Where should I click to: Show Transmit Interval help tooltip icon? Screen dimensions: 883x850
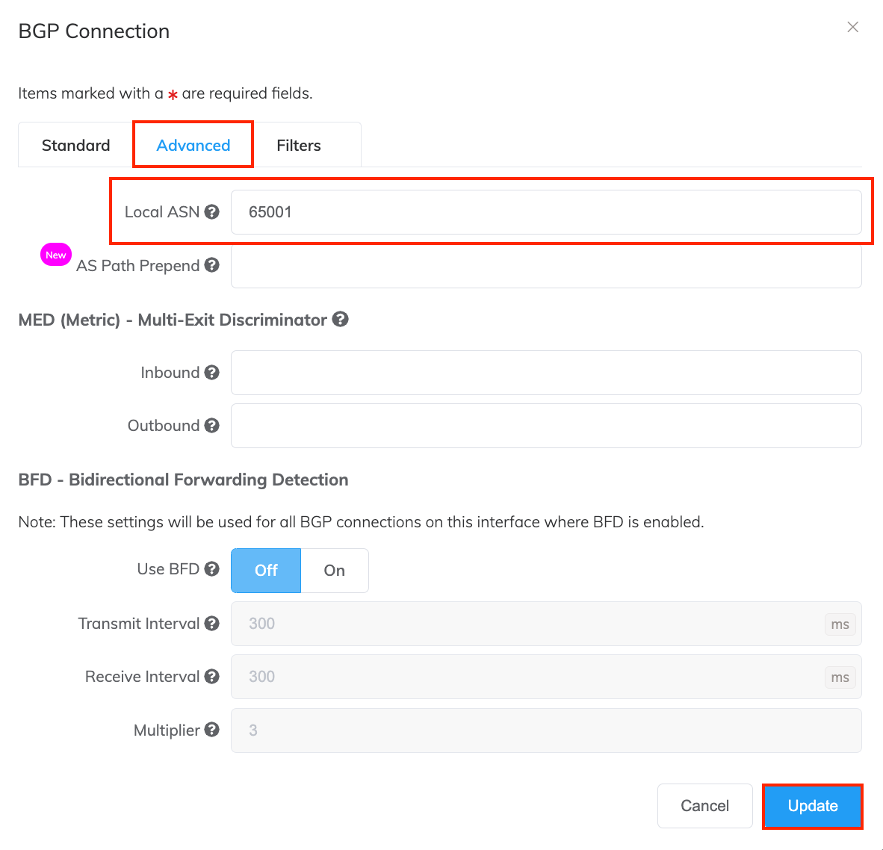[211, 623]
